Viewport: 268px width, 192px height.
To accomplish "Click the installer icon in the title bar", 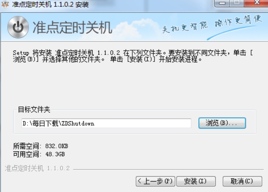I will click(x=5, y=4).
